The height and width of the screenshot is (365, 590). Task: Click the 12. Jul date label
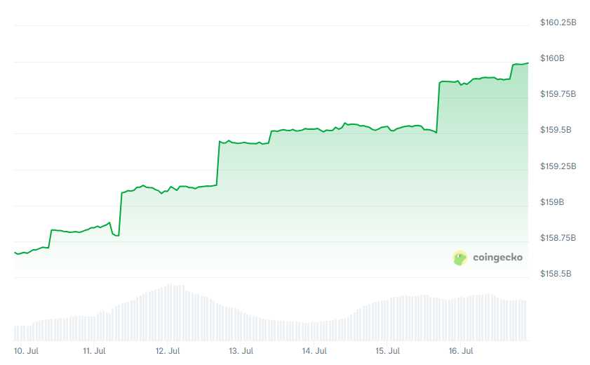coord(168,350)
